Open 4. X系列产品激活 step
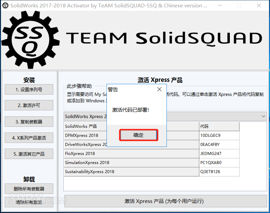Image resolution: width=270 pixels, height=213 pixels. click(29, 138)
